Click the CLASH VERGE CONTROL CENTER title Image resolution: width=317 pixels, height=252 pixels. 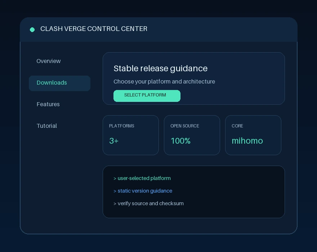[94, 29]
